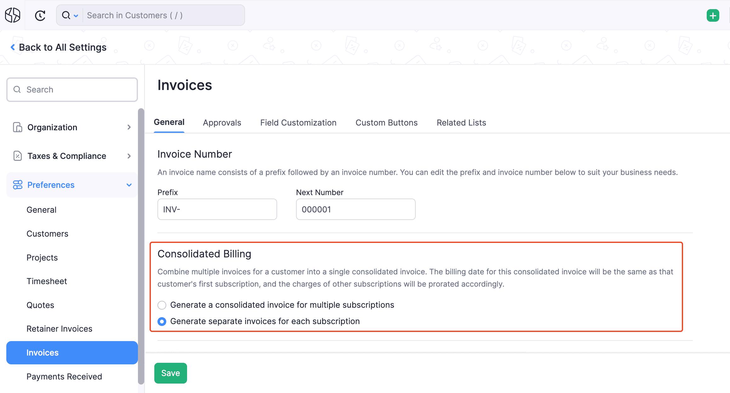Click the Prefix field label
Screen dimensions: 730x393
point(168,192)
